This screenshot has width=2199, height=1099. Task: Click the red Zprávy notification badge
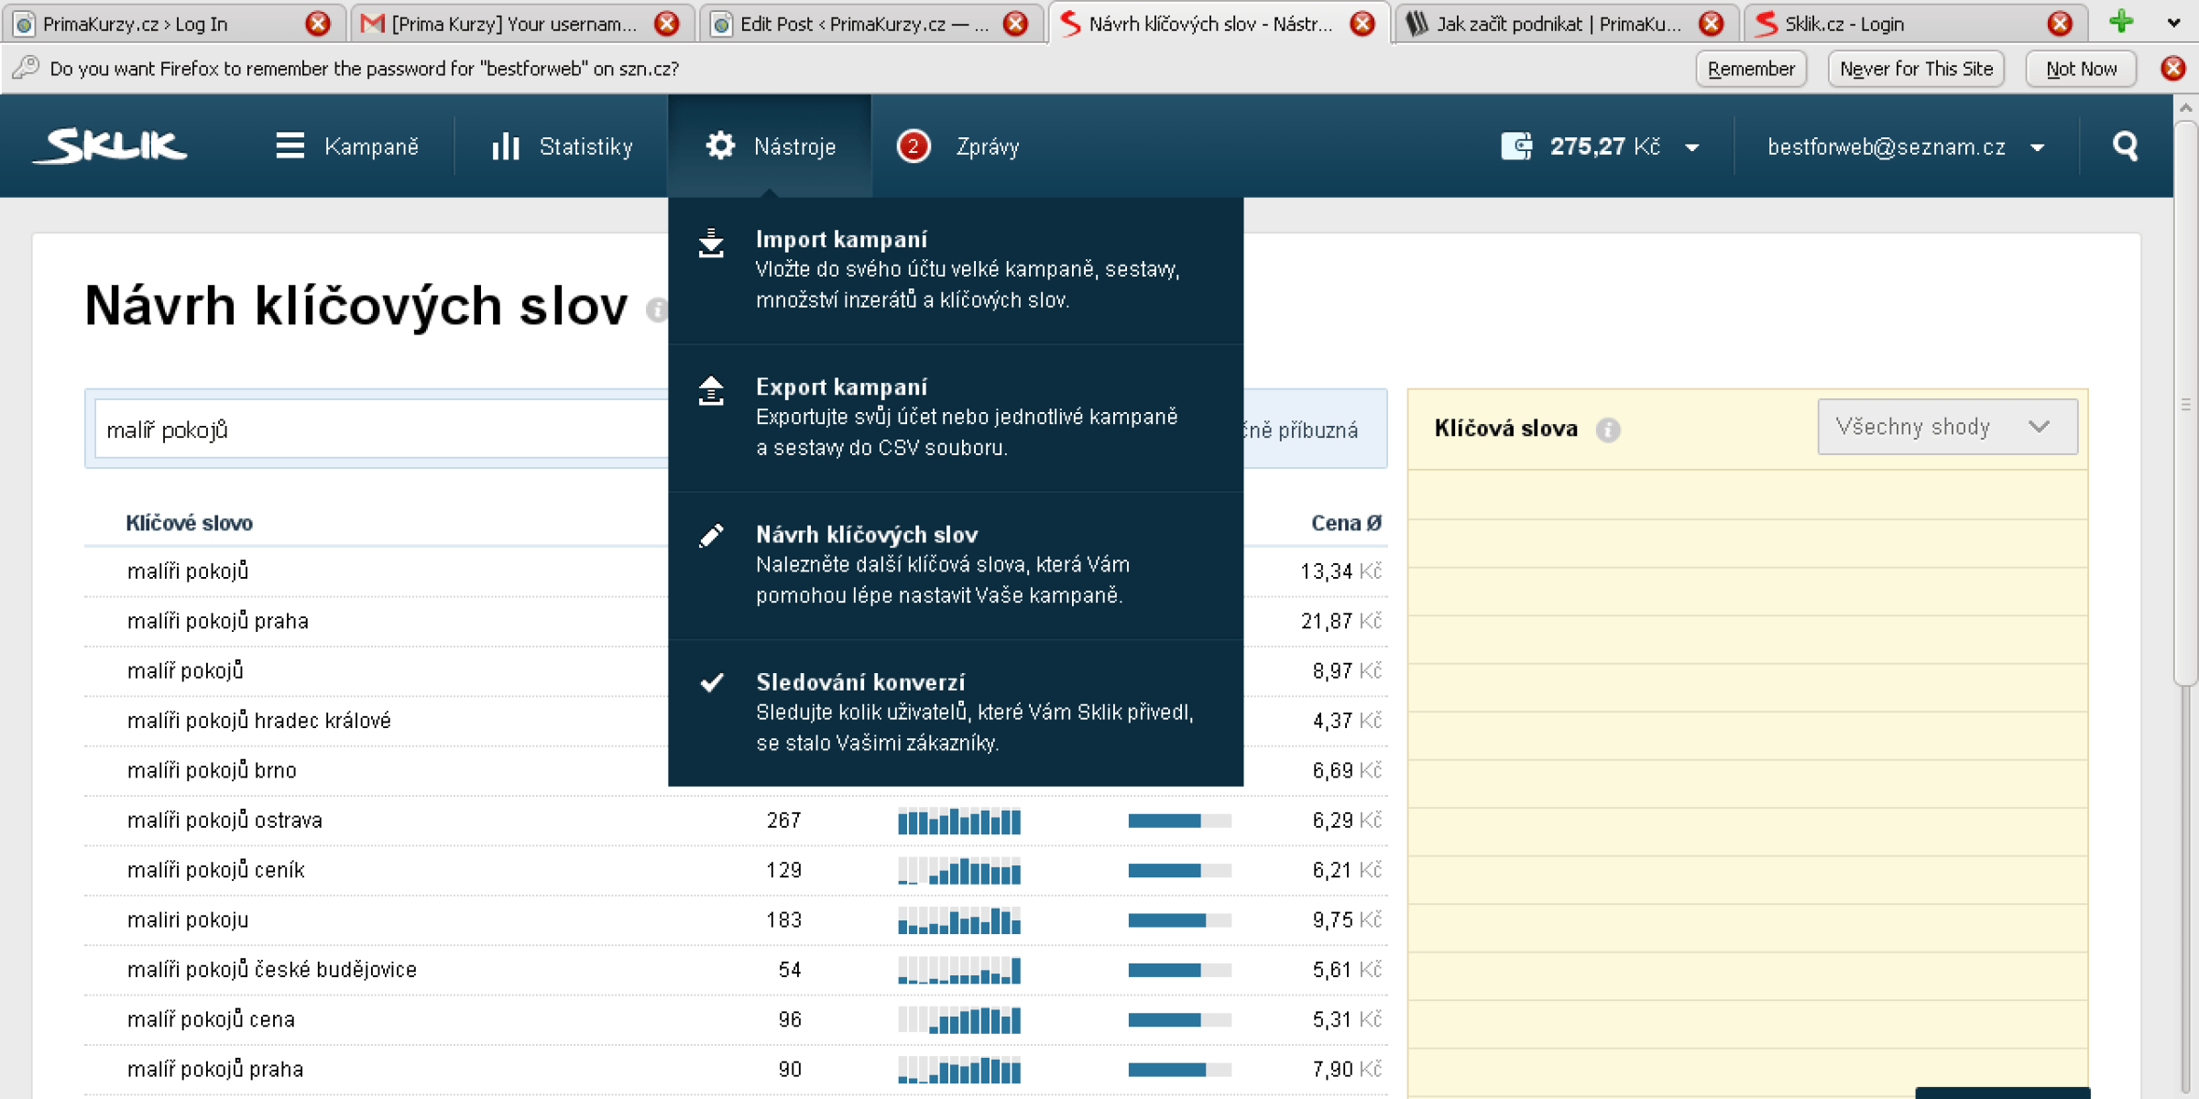tap(913, 147)
